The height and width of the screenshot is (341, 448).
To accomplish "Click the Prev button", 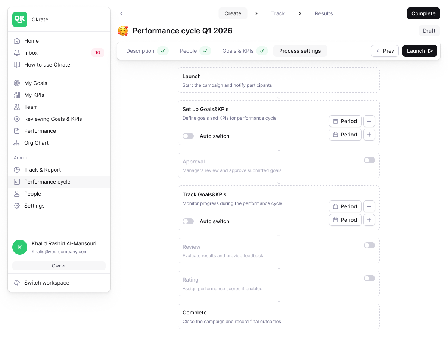I will (x=385, y=51).
